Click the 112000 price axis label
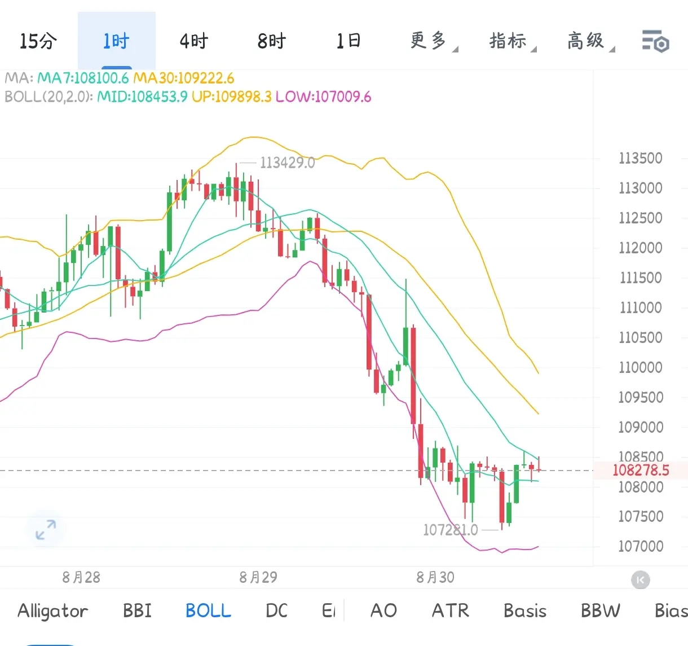 640,248
